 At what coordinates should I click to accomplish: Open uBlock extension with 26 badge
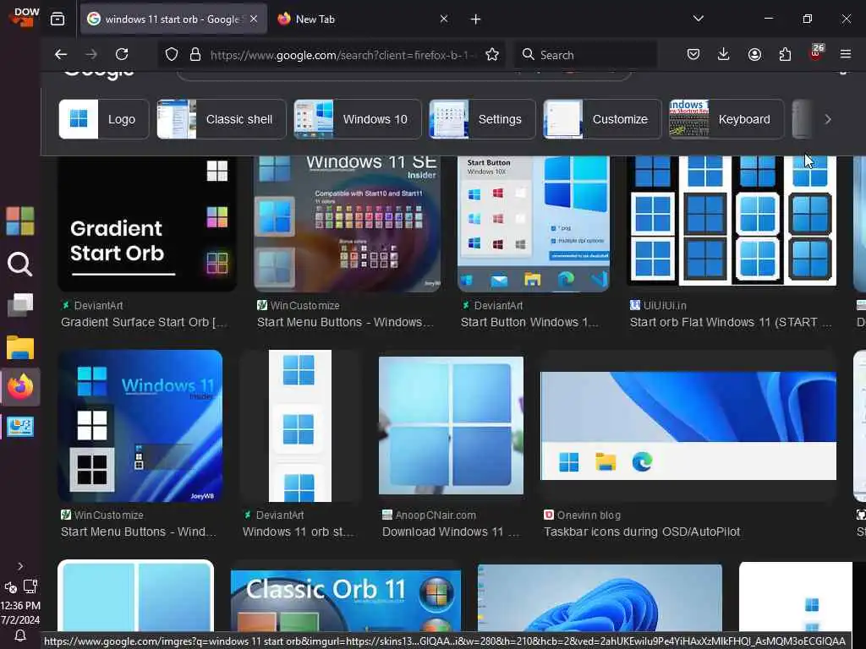click(816, 53)
